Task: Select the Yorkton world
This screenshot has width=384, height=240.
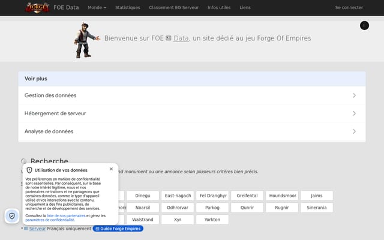Action: [212, 220]
